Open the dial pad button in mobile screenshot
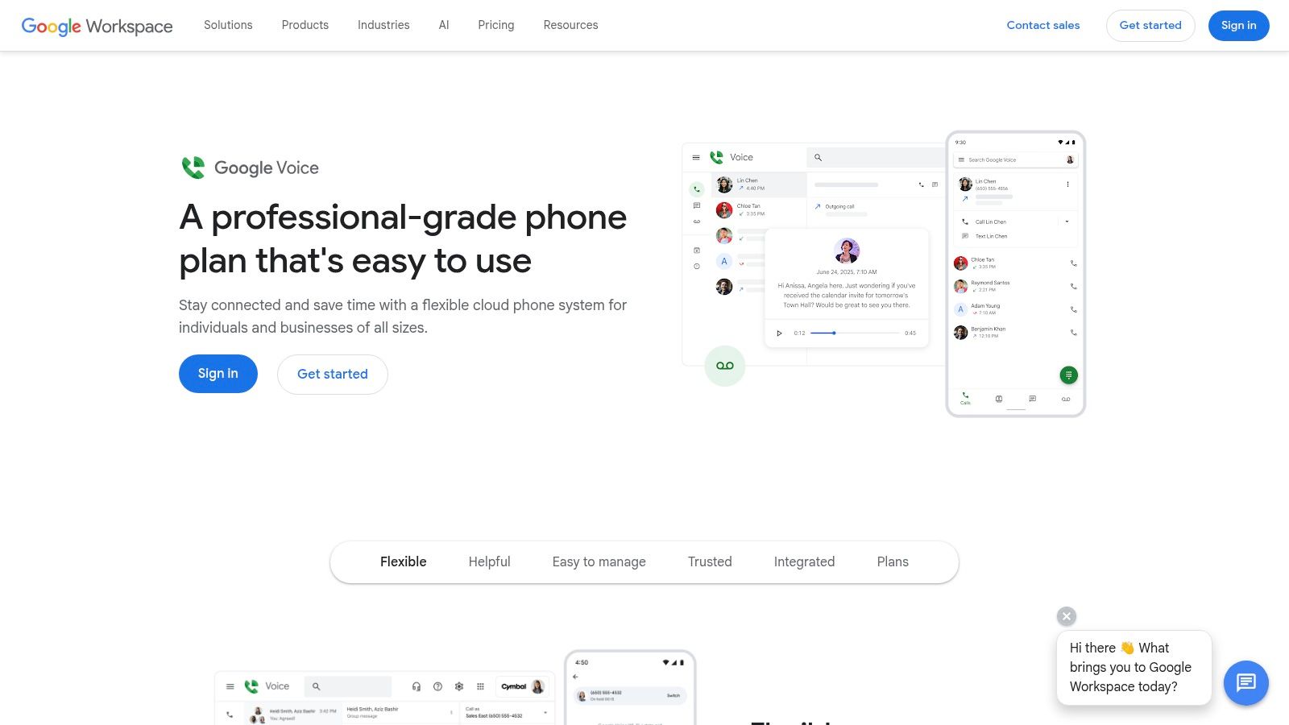The height and width of the screenshot is (725, 1289). pos(1068,375)
